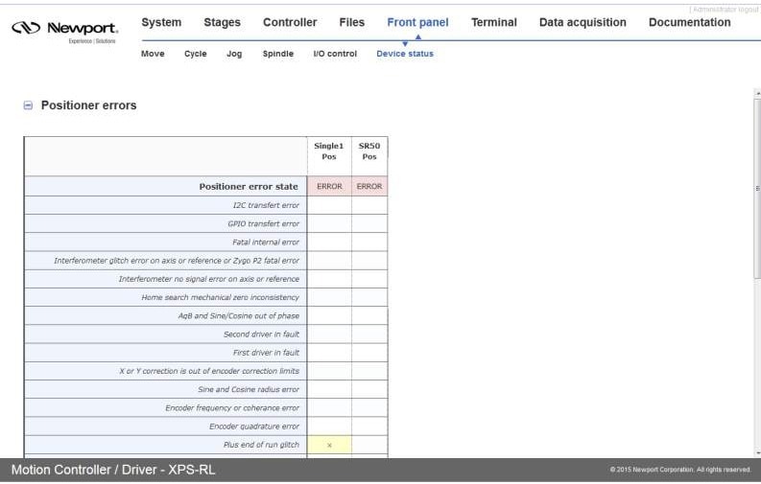Open the Stages menu

[x=222, y=22]
